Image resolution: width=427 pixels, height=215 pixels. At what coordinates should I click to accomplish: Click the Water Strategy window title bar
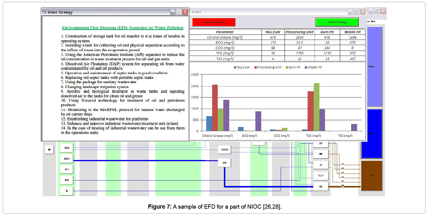coord(106,12)
